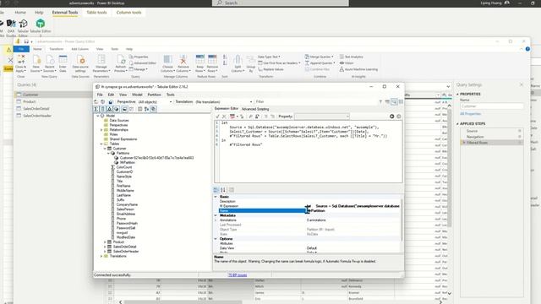Click Split Column in Power Query ribbon

[238, 63]
